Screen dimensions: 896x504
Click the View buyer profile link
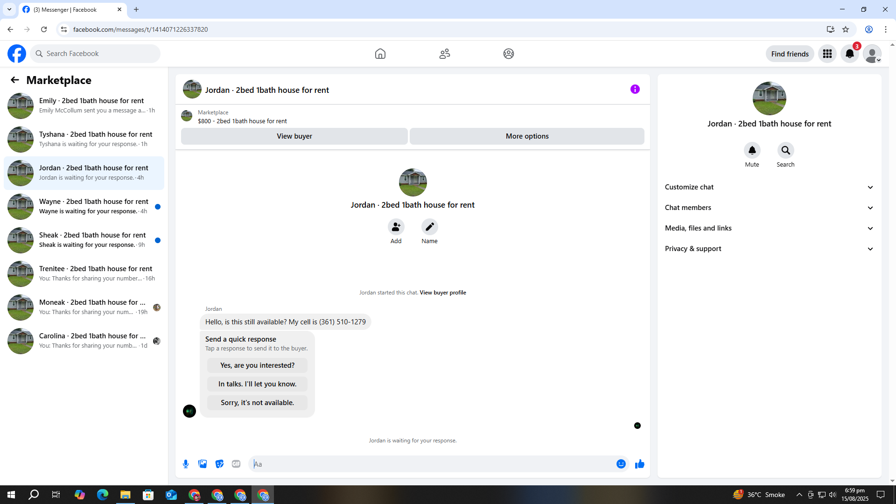pyautogui.click(x=442, y=293)
